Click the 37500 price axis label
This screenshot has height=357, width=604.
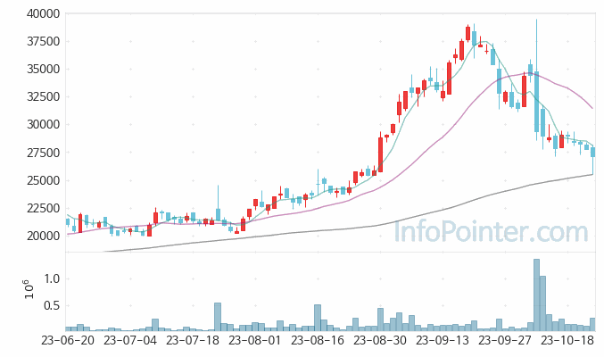tap(43, 42)
